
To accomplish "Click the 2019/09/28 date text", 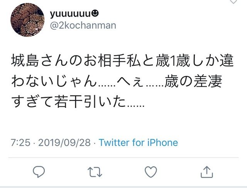I will [64, 143].
